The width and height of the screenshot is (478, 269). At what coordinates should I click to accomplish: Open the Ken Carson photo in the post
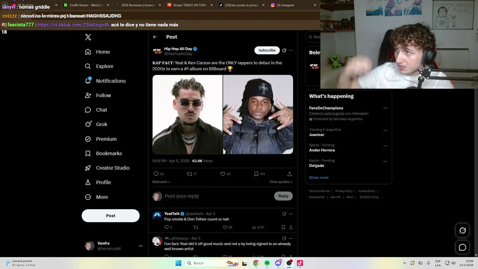[x=258, y=114]
